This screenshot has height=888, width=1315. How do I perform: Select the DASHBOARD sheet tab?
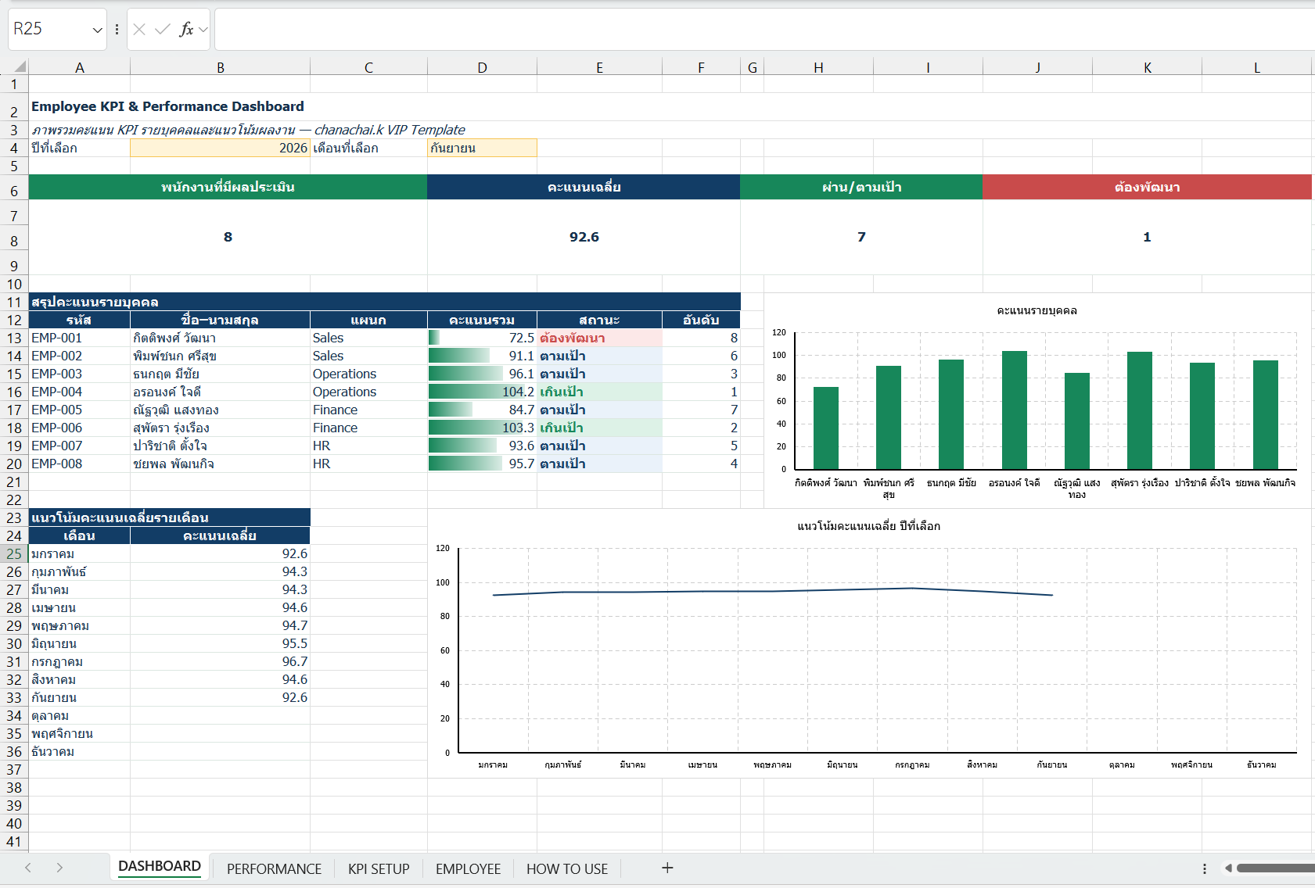point(160,867)
